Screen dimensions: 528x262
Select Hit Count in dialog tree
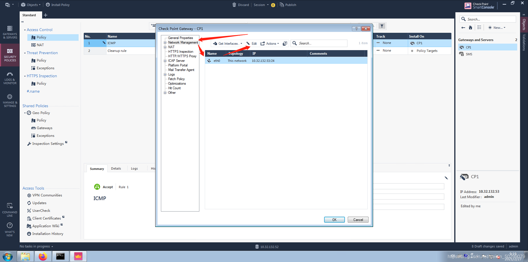point(174,88)
